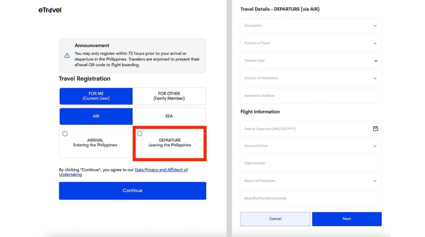Open the Airport of Departure dropdown
The width and height of the screenshot is (425, 237).
[311, 181]
